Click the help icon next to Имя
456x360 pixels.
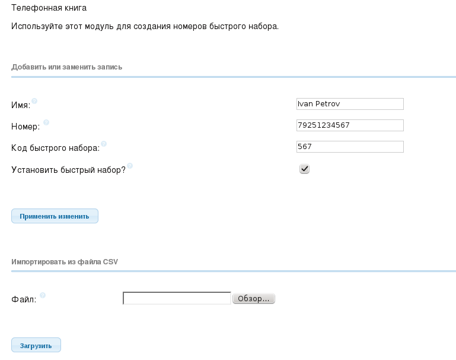point(34,101)
